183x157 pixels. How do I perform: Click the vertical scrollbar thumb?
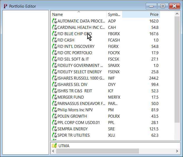pyautogui.click(x=177, y=70)
